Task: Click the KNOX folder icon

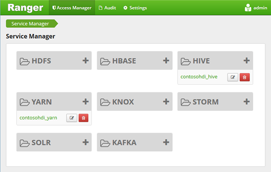Action: pos(105,102)
